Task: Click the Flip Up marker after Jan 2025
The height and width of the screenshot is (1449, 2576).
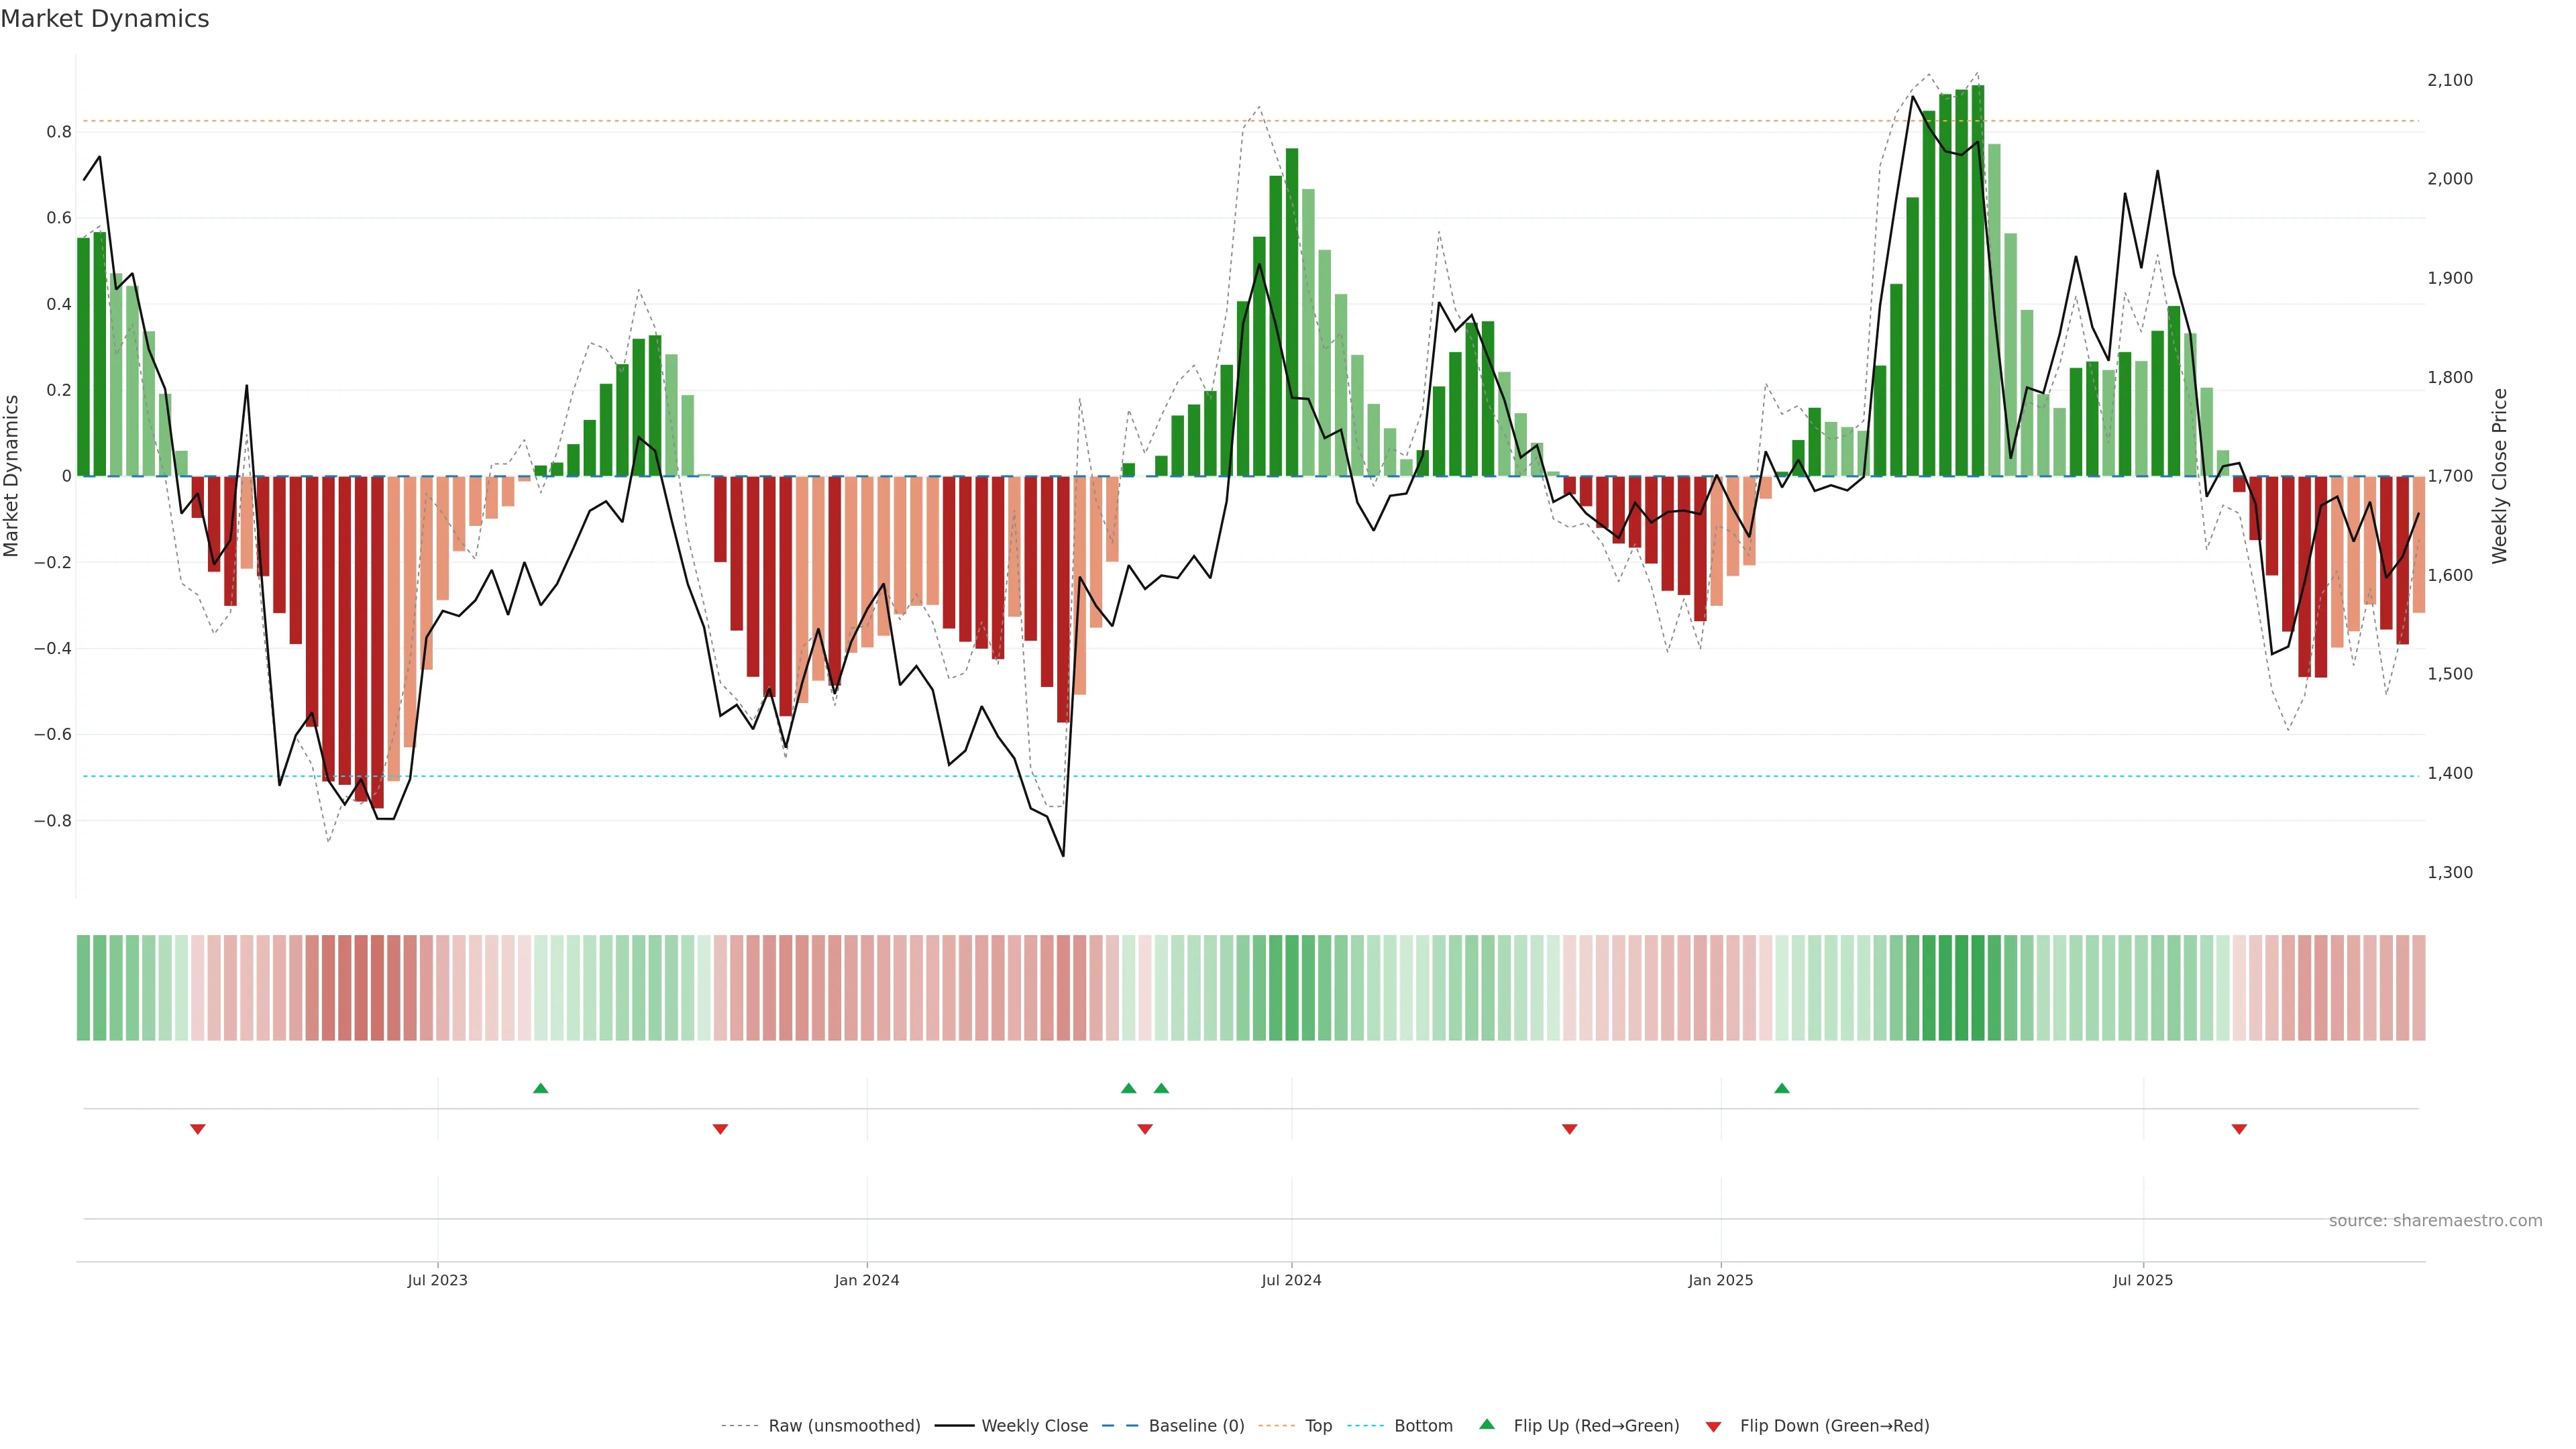Action: 1782,1088
